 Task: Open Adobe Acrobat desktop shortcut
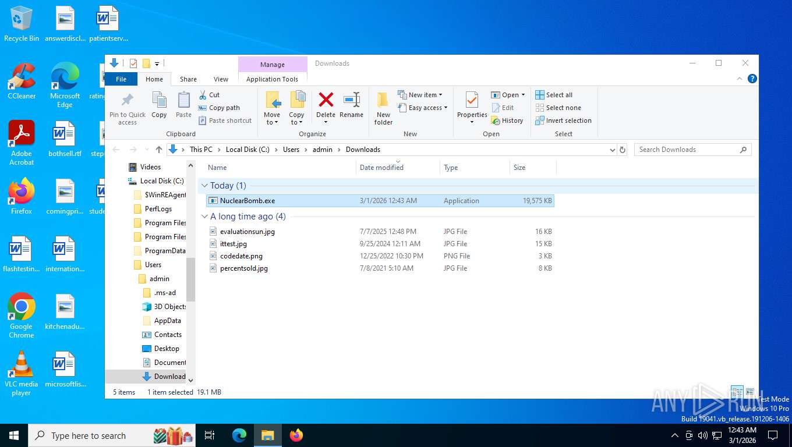pos(22,143)
